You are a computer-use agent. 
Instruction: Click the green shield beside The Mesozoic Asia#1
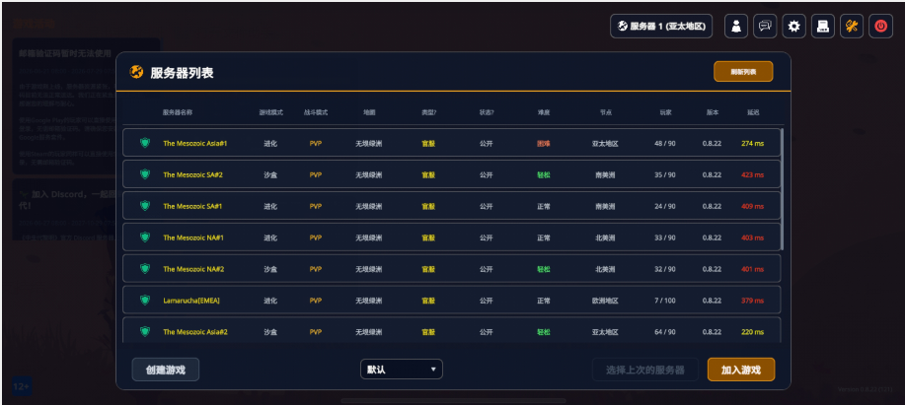[145, 143]
